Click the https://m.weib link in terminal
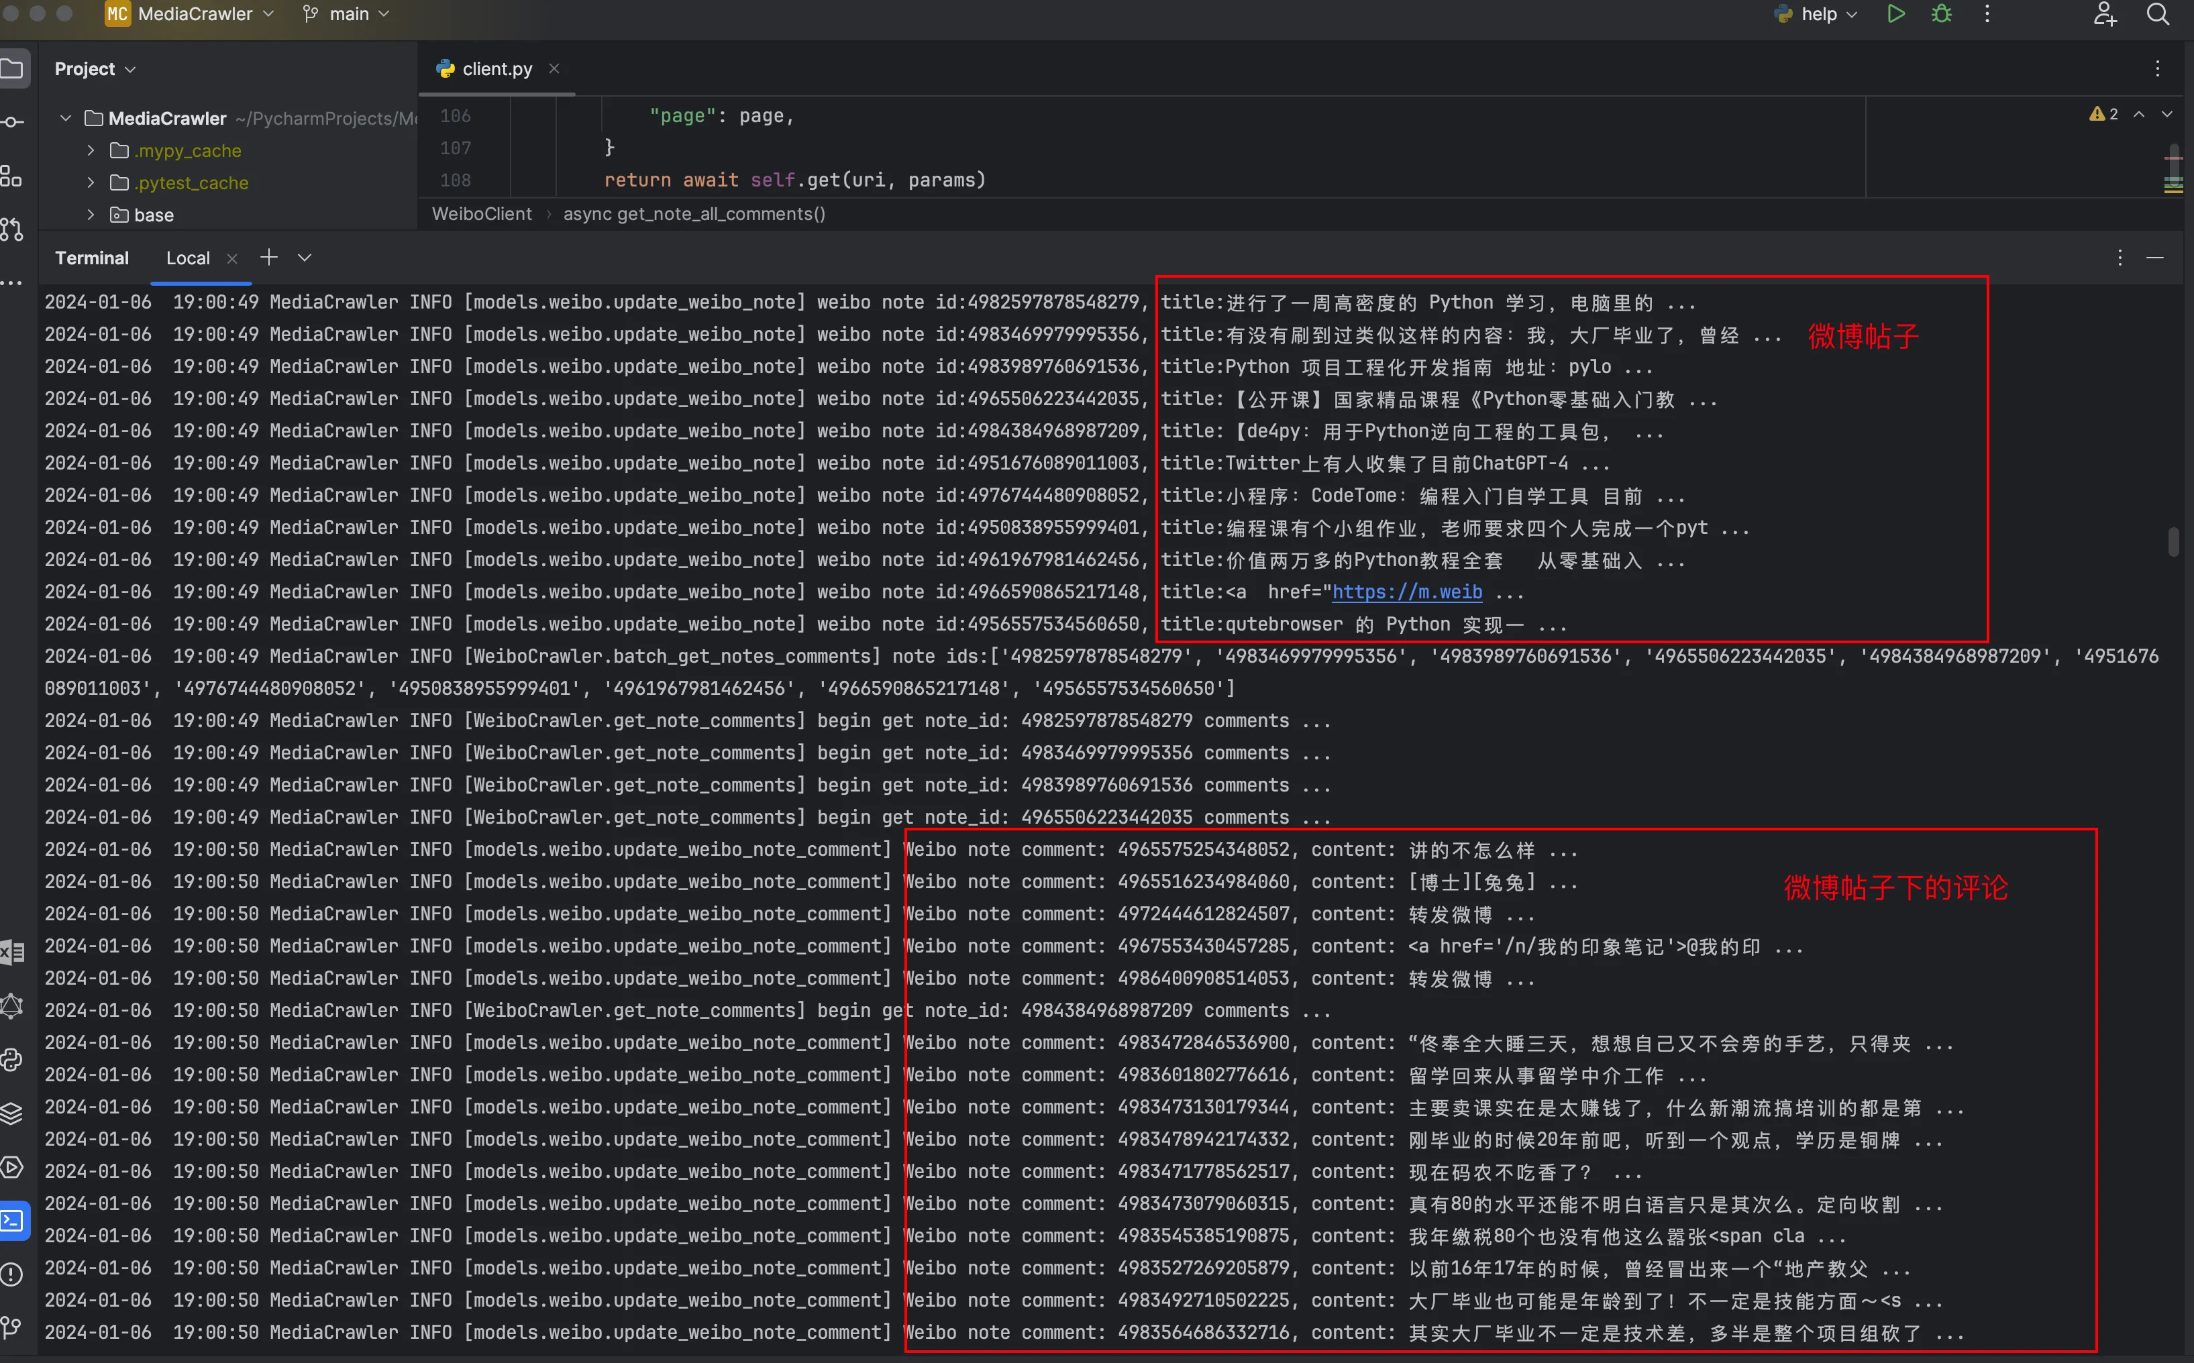Image resolution: width=2194 pixels, height=1363 pixels. (x=1407, y=592)
